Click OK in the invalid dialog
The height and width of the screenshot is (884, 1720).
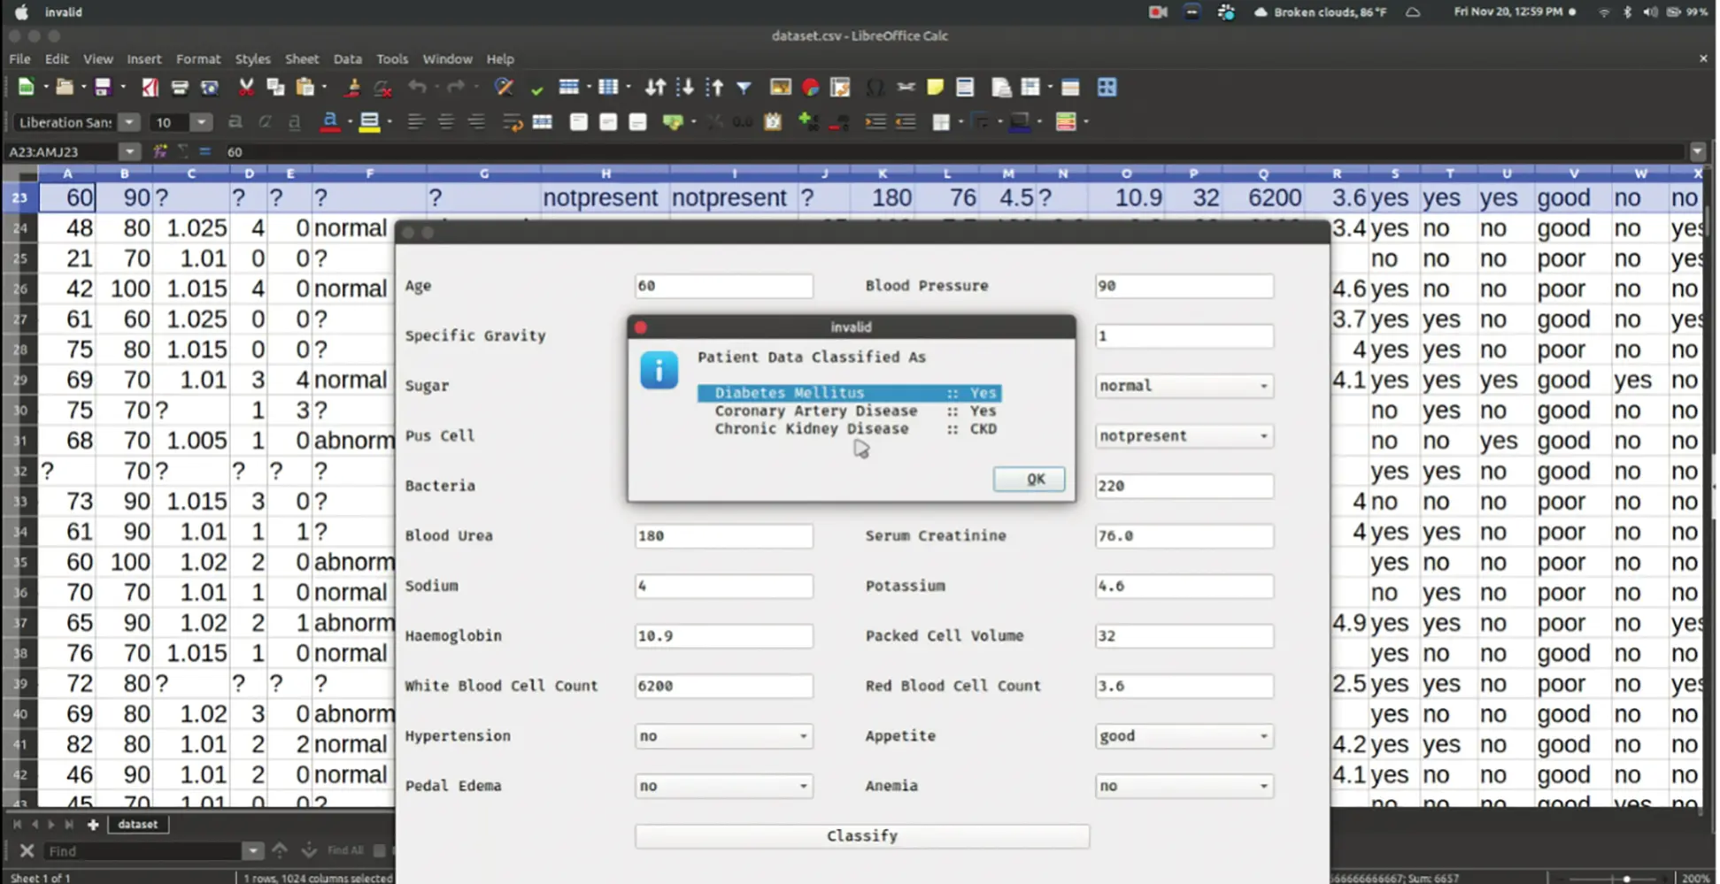[1029, 479]
